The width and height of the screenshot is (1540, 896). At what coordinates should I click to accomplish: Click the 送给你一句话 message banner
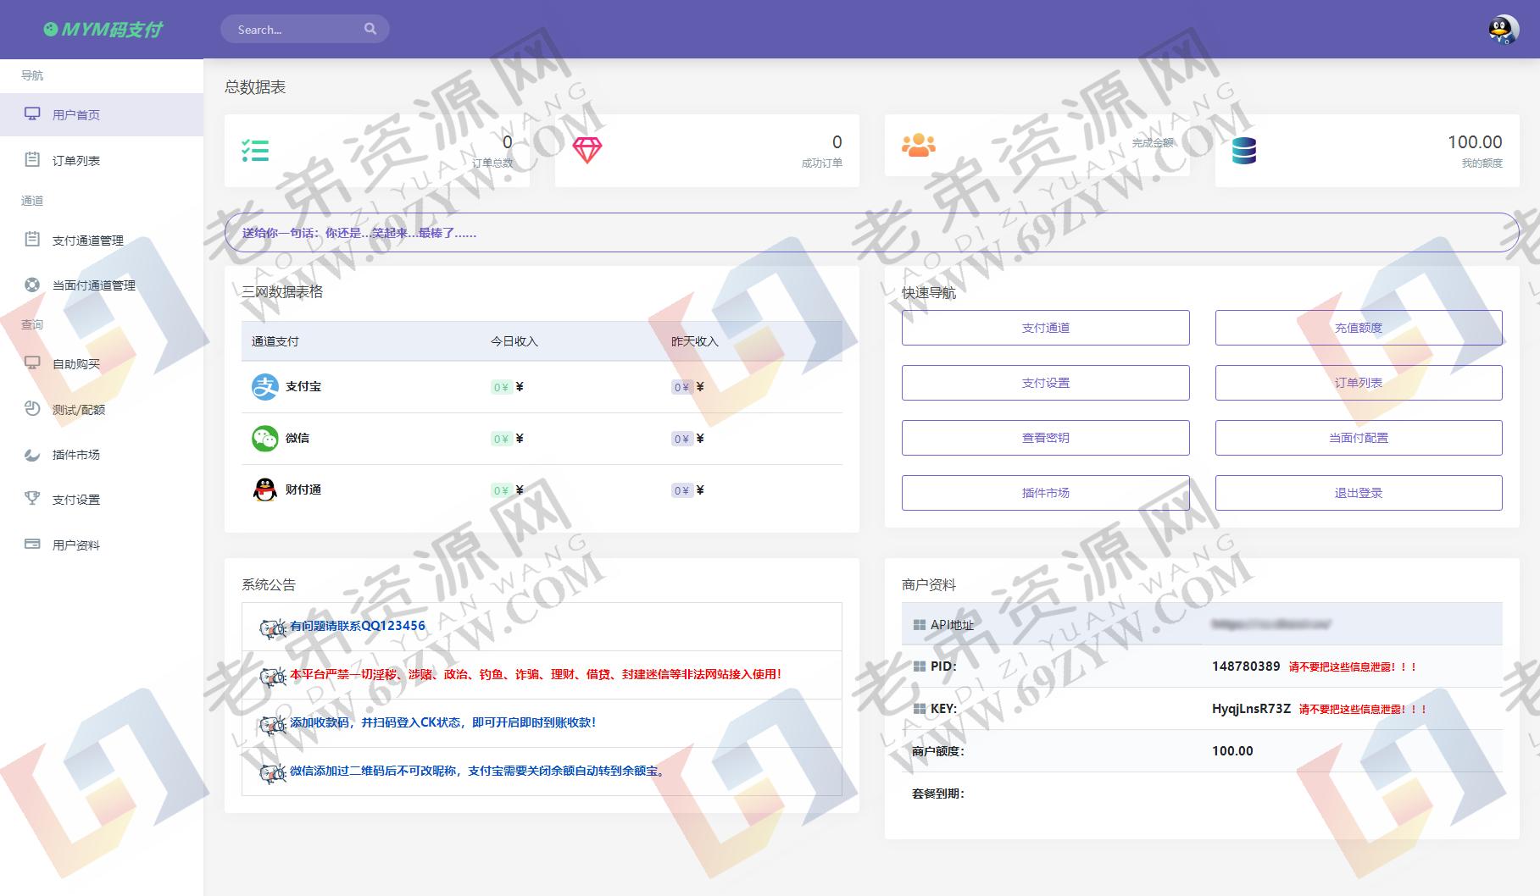pos(871,232)
